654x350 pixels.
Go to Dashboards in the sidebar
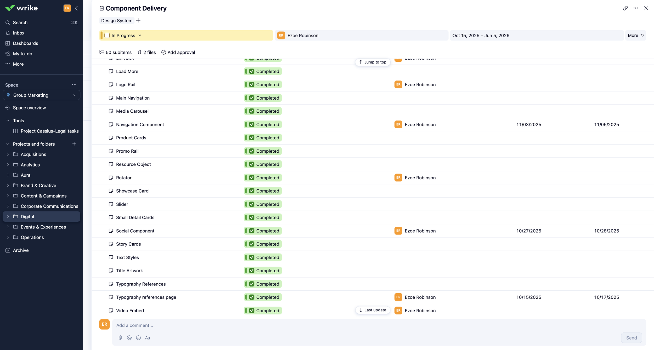click(25, 43)
